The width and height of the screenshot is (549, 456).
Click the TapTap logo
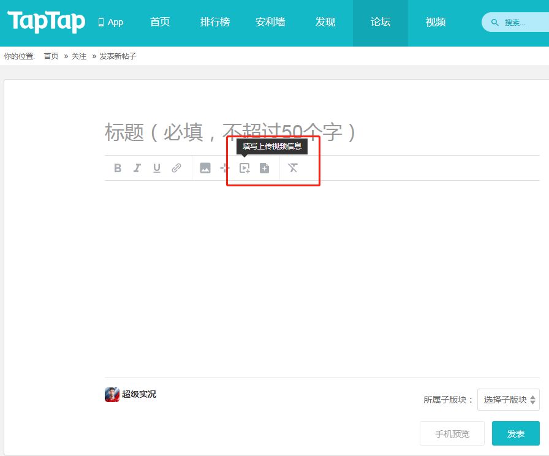(46, 21)
